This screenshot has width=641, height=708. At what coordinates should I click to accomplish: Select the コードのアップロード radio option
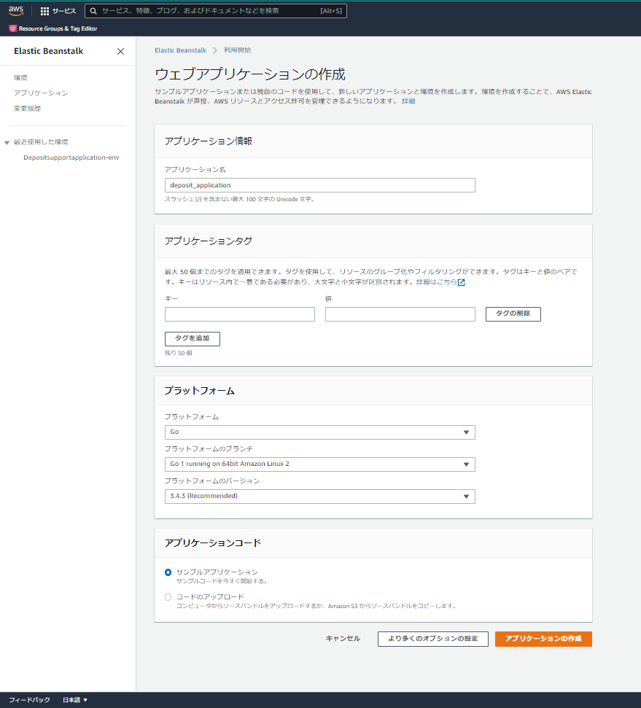coord(168,597)
